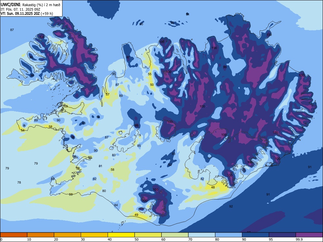Click the '54' humidity value on the west peninsula
323x242 pixels.
23,130
